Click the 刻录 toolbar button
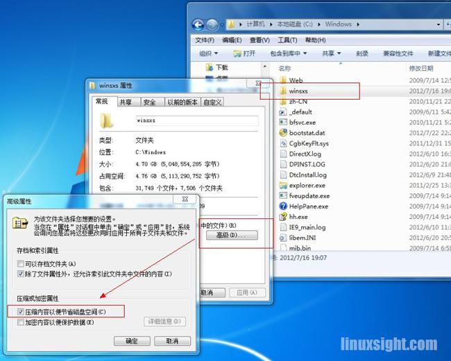Screen dimensions: 451x361 tap(362, 53)
